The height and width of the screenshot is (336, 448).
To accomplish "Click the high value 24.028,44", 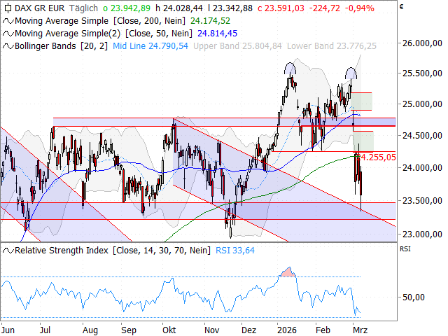I will click(x=179, y=8).
